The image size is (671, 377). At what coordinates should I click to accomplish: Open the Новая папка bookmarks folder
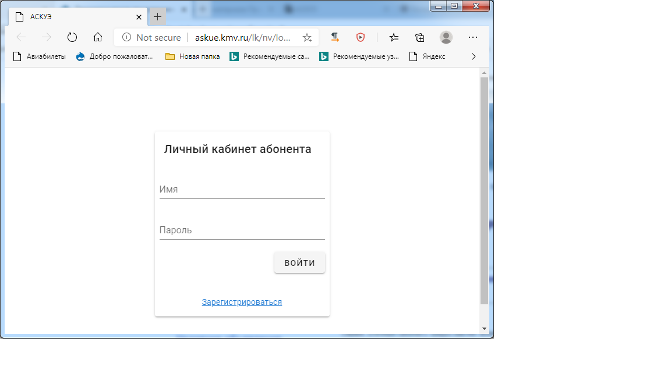click(193, 56)
